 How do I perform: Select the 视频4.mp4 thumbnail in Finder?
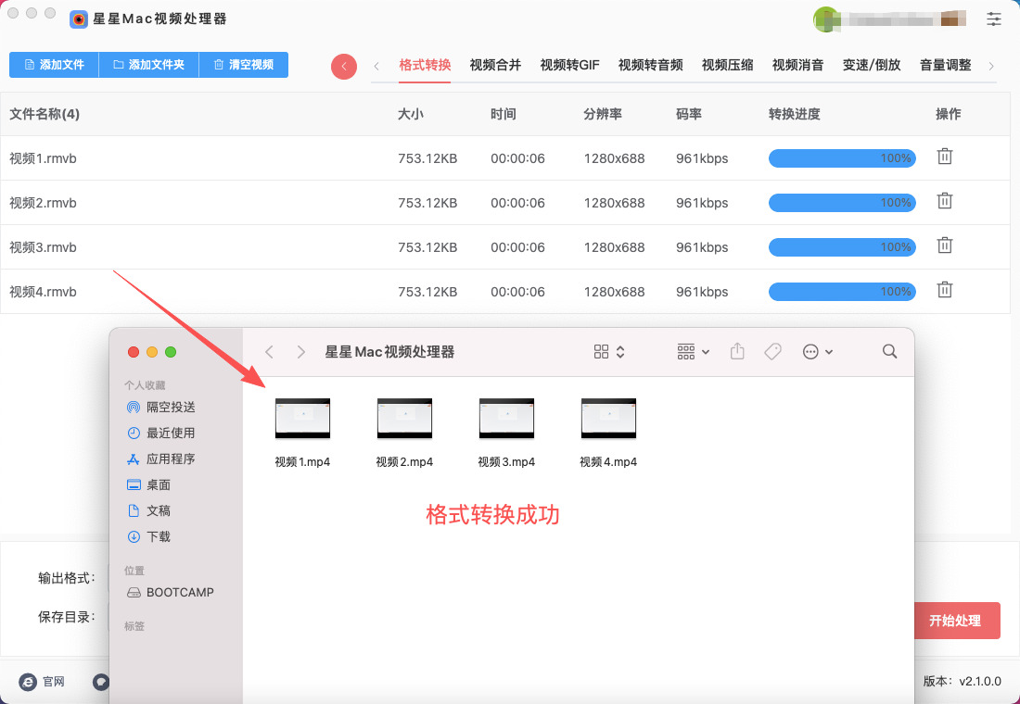[608, 418]
